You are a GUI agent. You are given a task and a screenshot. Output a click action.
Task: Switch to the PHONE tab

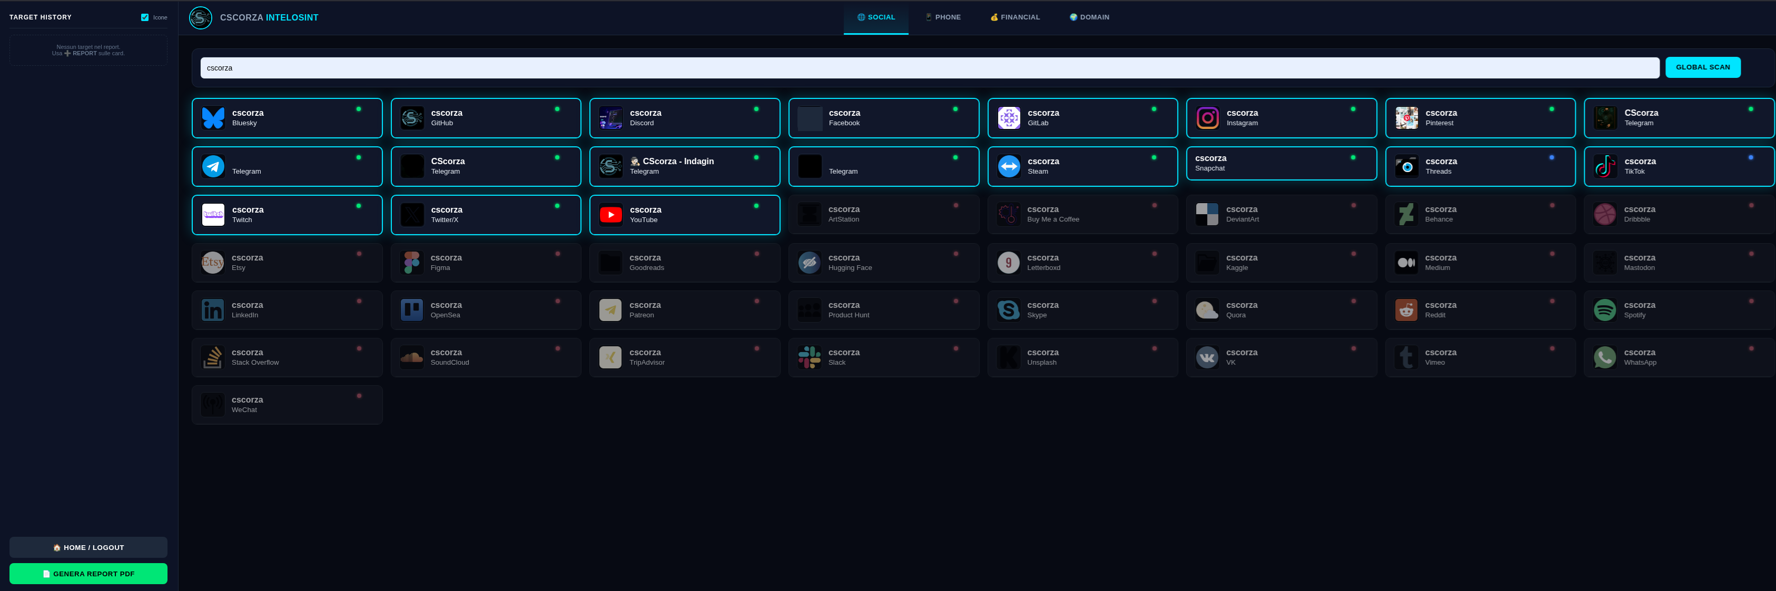click(942, 17)
